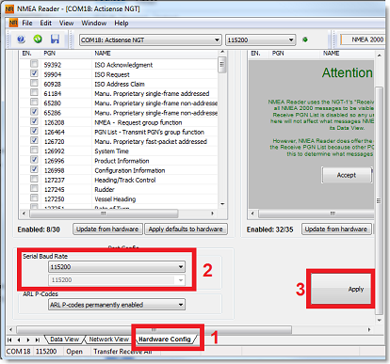Go to last tab with sheet navigation arrow
Screen dimensions: 390x364
coord(38,340)
